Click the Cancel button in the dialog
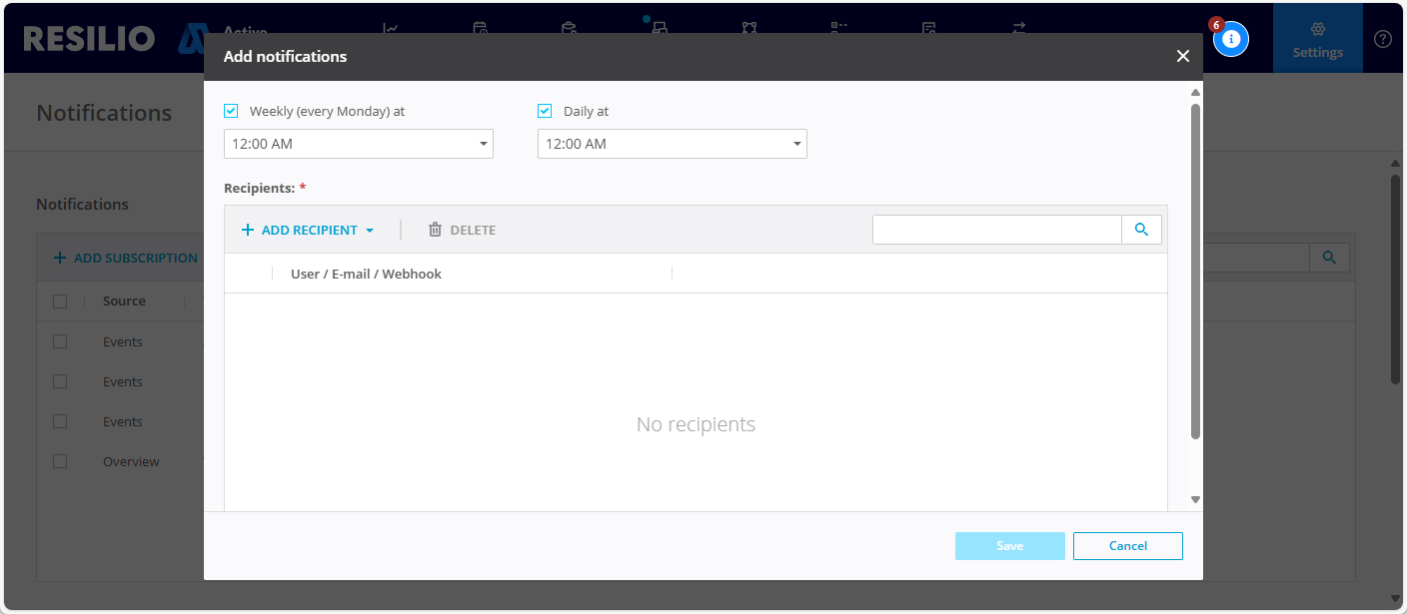Viewport: 1407px width, 614px height. tap(1127, 545)
